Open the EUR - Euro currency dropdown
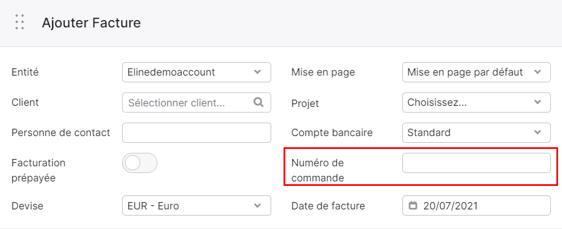Viewport: 562px width, 229px height. point(197,205)
